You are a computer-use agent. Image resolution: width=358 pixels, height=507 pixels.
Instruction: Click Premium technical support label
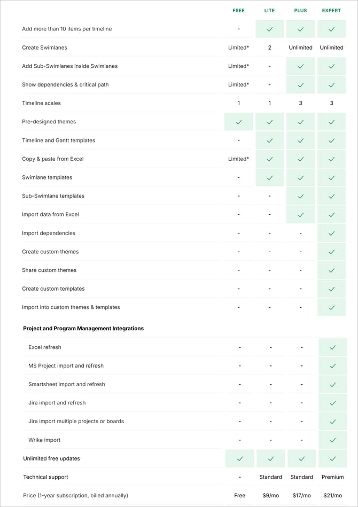(332, 477)
